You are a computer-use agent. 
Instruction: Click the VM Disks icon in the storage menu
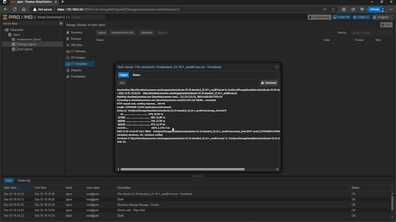pos(67,45)
